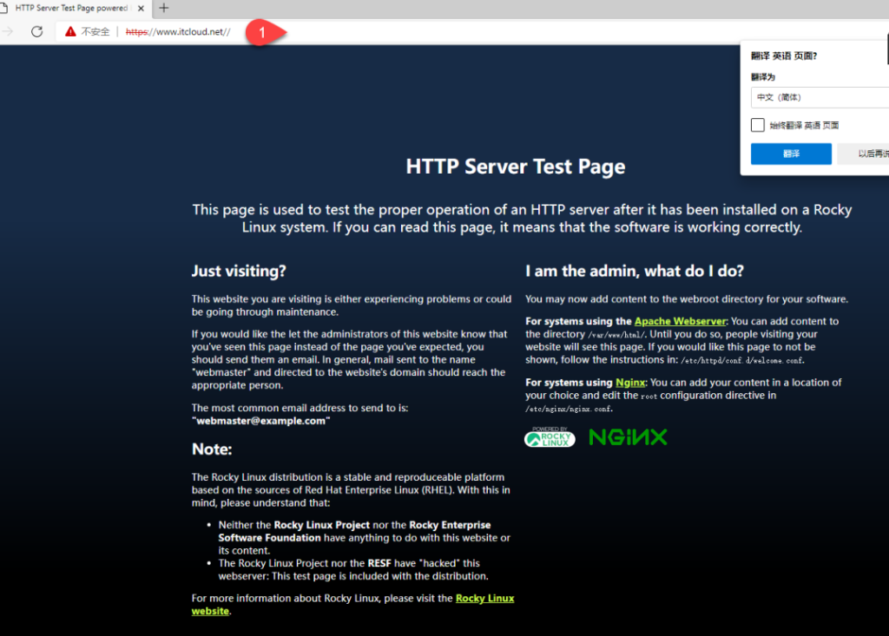889x636 pixels.
Task: Click the forward navigation arrow
Action: (x=8, y=31)
